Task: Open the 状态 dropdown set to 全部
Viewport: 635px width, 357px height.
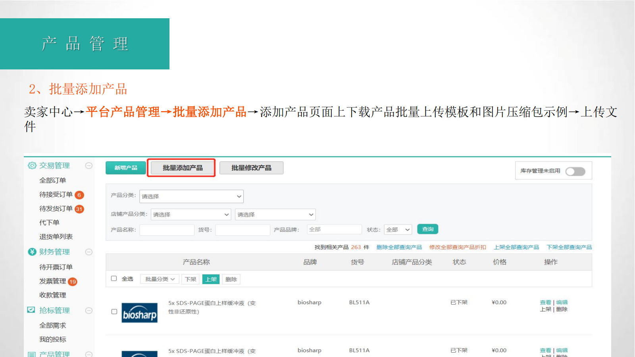Action: click(x=398, y=230)
